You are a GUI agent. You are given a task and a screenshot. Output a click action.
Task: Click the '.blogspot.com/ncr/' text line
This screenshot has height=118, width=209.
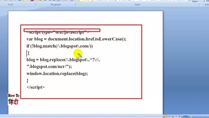coord(49,67)
